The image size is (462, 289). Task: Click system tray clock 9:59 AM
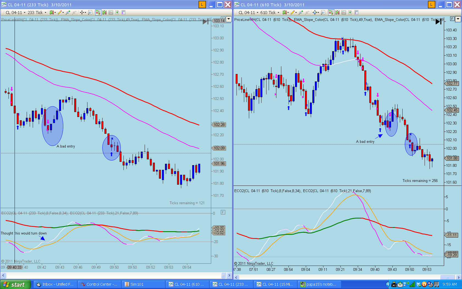point(450,285)
